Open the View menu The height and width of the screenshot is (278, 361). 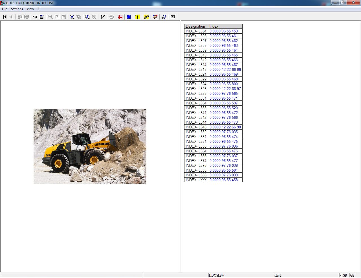pyautogui.click(x=30, y=9)
